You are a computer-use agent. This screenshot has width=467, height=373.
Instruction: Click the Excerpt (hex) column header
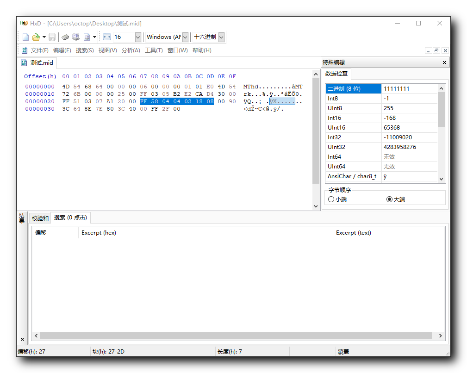(x=205, y=233)
